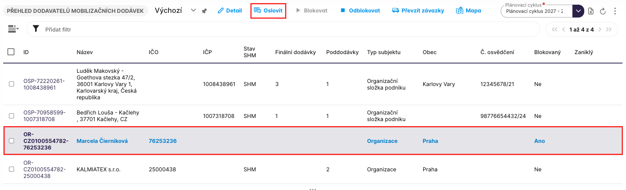Click the refresh icon
The image size is (626, 190).
603,11
